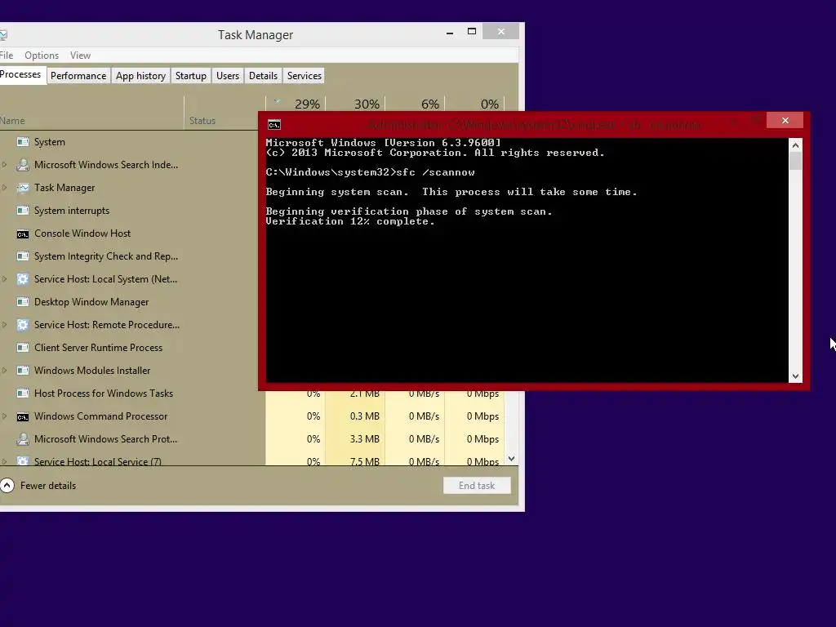The image size is (836, 627).
Task: Switch to the Startup tab
Action: (191, 76)
